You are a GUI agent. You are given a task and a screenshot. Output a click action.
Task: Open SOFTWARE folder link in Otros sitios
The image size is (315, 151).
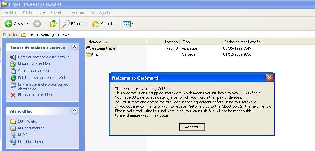[x=28, y=121]
